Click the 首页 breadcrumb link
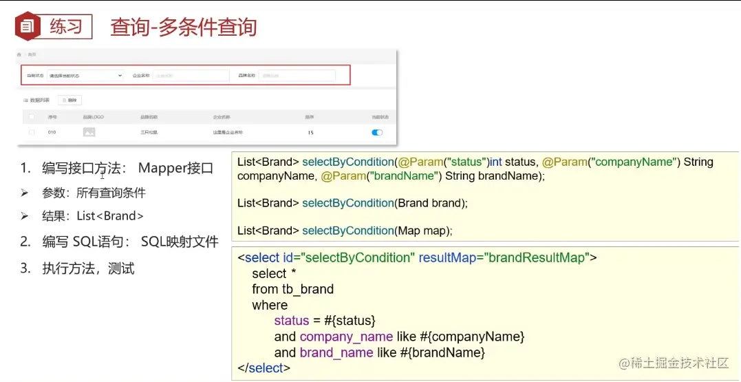This screenshot has width=741, height=382. point(31,55)
